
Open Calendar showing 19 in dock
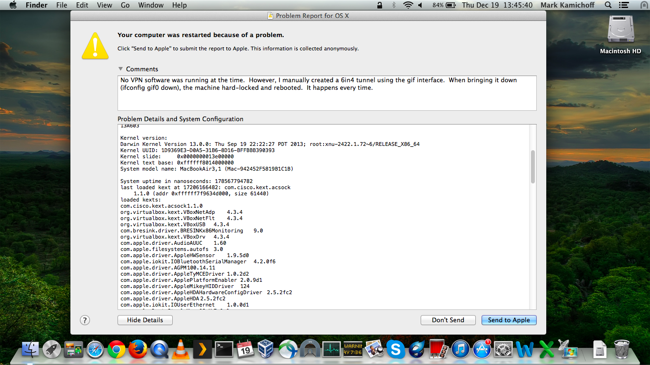coord(245,349)
